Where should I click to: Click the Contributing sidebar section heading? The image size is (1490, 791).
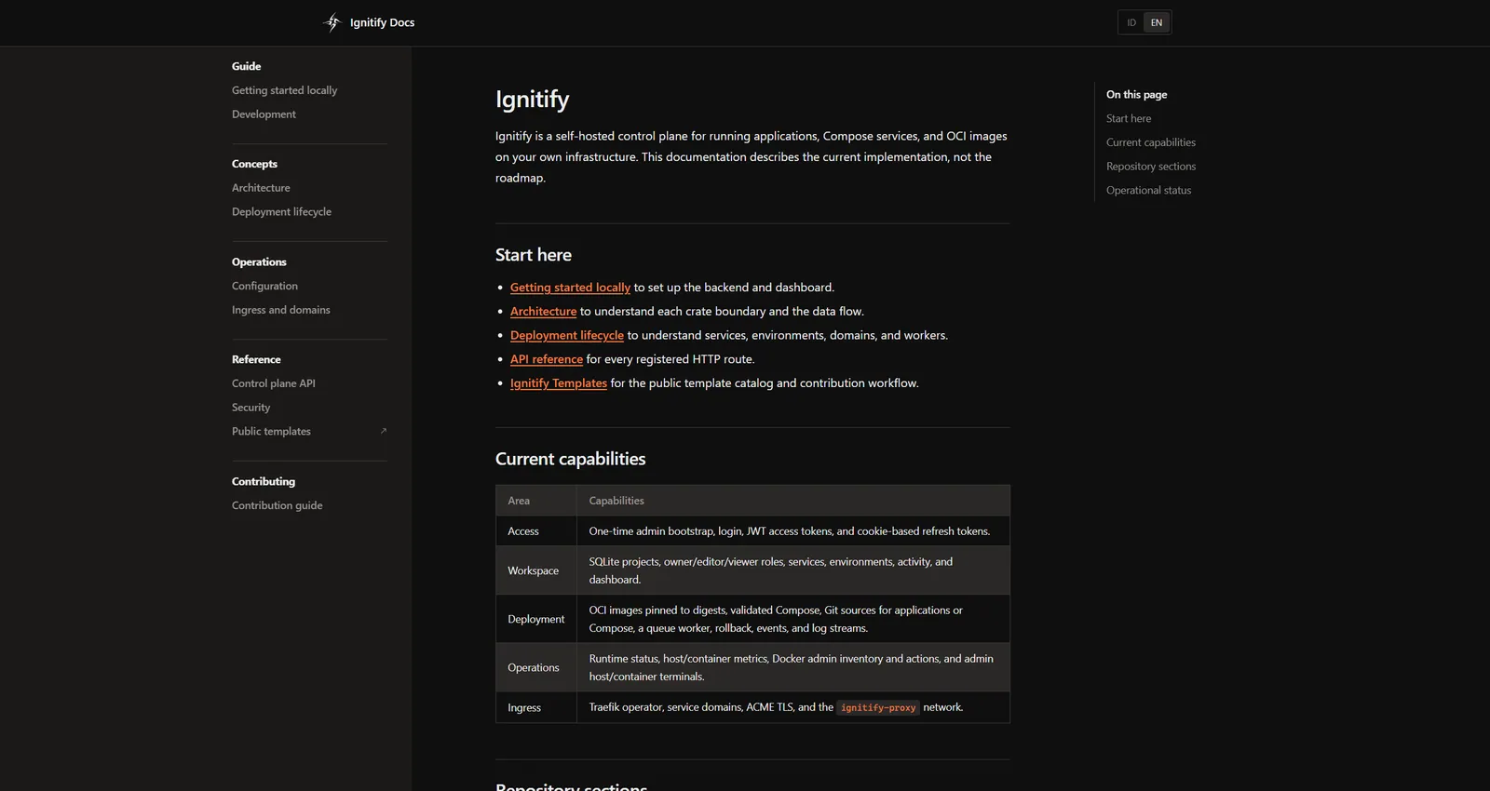tap(263, 481)
